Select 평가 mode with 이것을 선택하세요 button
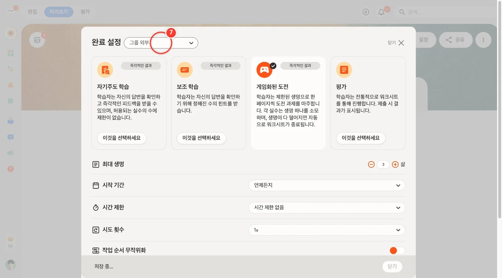The image size is (502, 278). (361, 138)
